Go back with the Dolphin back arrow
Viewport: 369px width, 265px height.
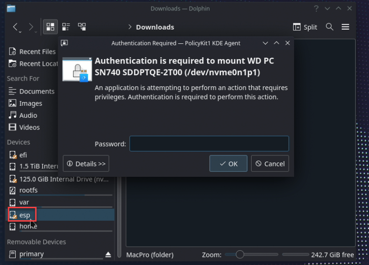(x=15, y=27)
